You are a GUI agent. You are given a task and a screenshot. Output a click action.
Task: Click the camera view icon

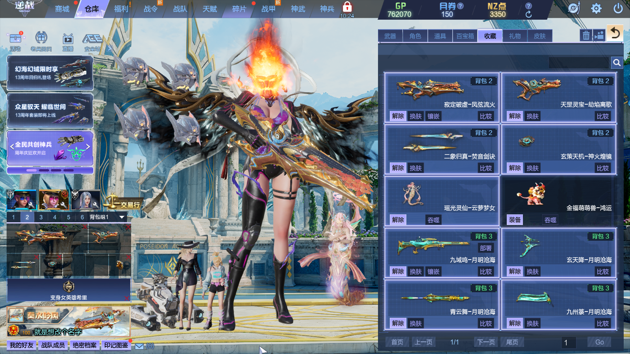pos(599,35)
